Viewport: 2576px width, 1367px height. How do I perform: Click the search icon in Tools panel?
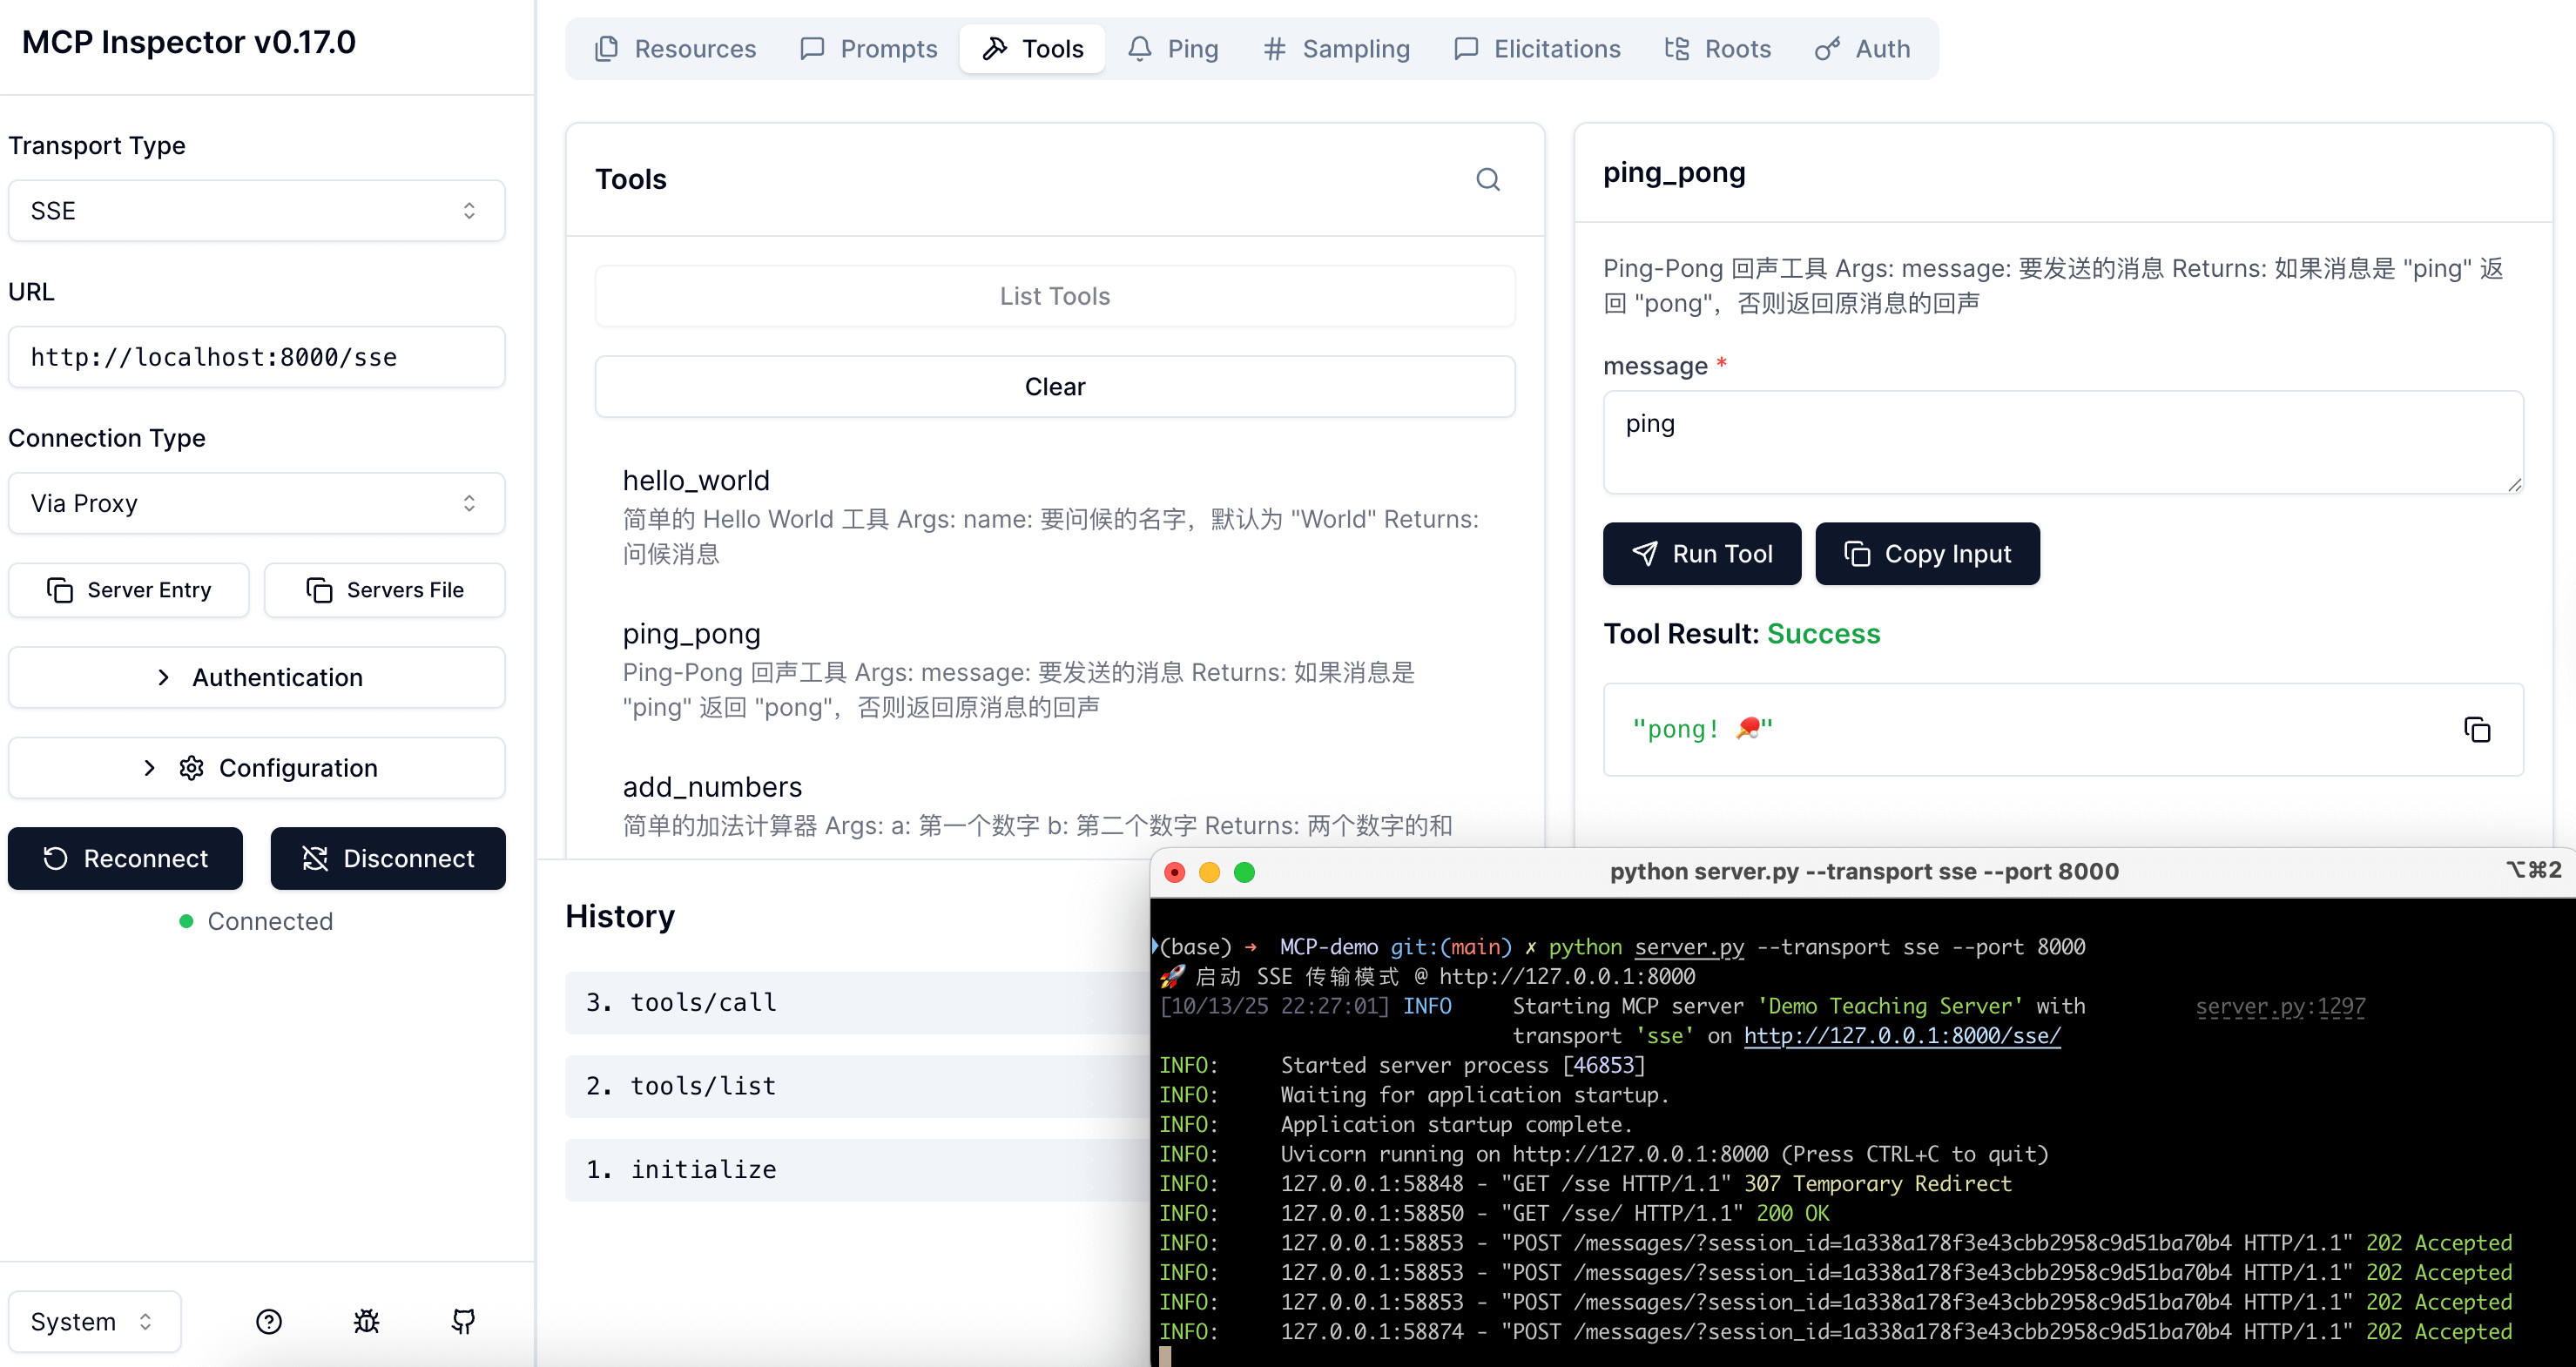1488,179
